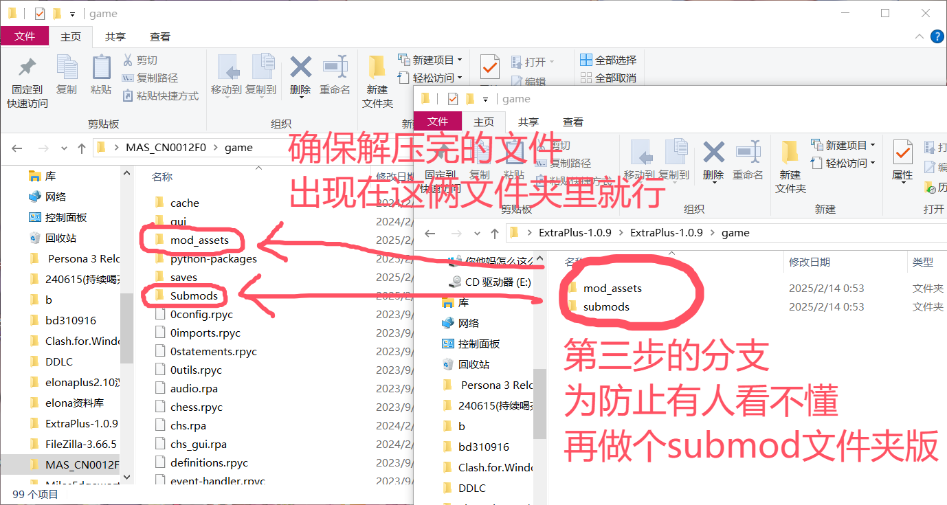Screen dimensions: 947x505
Task: Click 全部选择 in back window ribbon
Action: 608,60
